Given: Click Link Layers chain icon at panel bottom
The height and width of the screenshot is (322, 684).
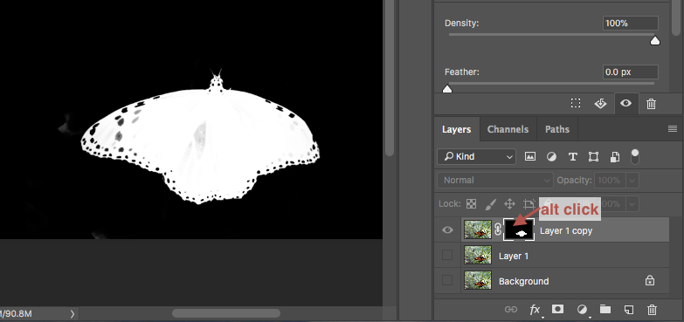Looking at the screenshot, I should pos(511,310).
